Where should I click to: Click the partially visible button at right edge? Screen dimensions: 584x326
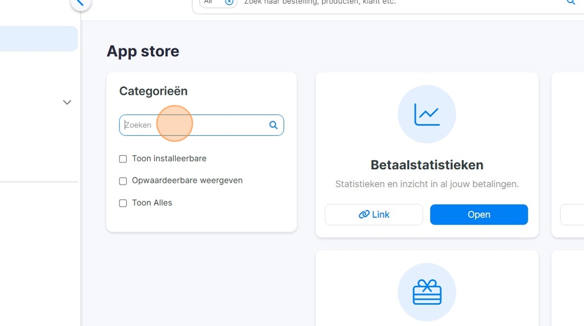click(572, 215)
